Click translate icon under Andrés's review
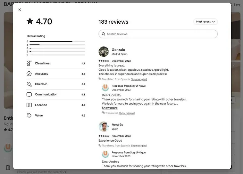The width and height of the screenshot is (243, 174). pyautogui.click(x=100, y=145)
